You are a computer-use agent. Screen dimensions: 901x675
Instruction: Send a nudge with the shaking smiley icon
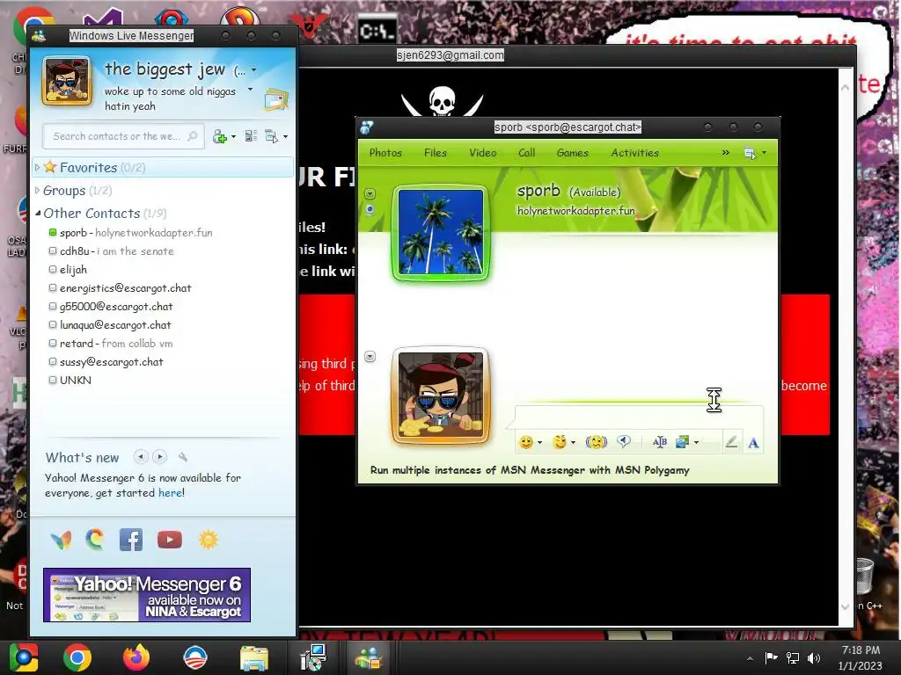[x=596, y=442]
